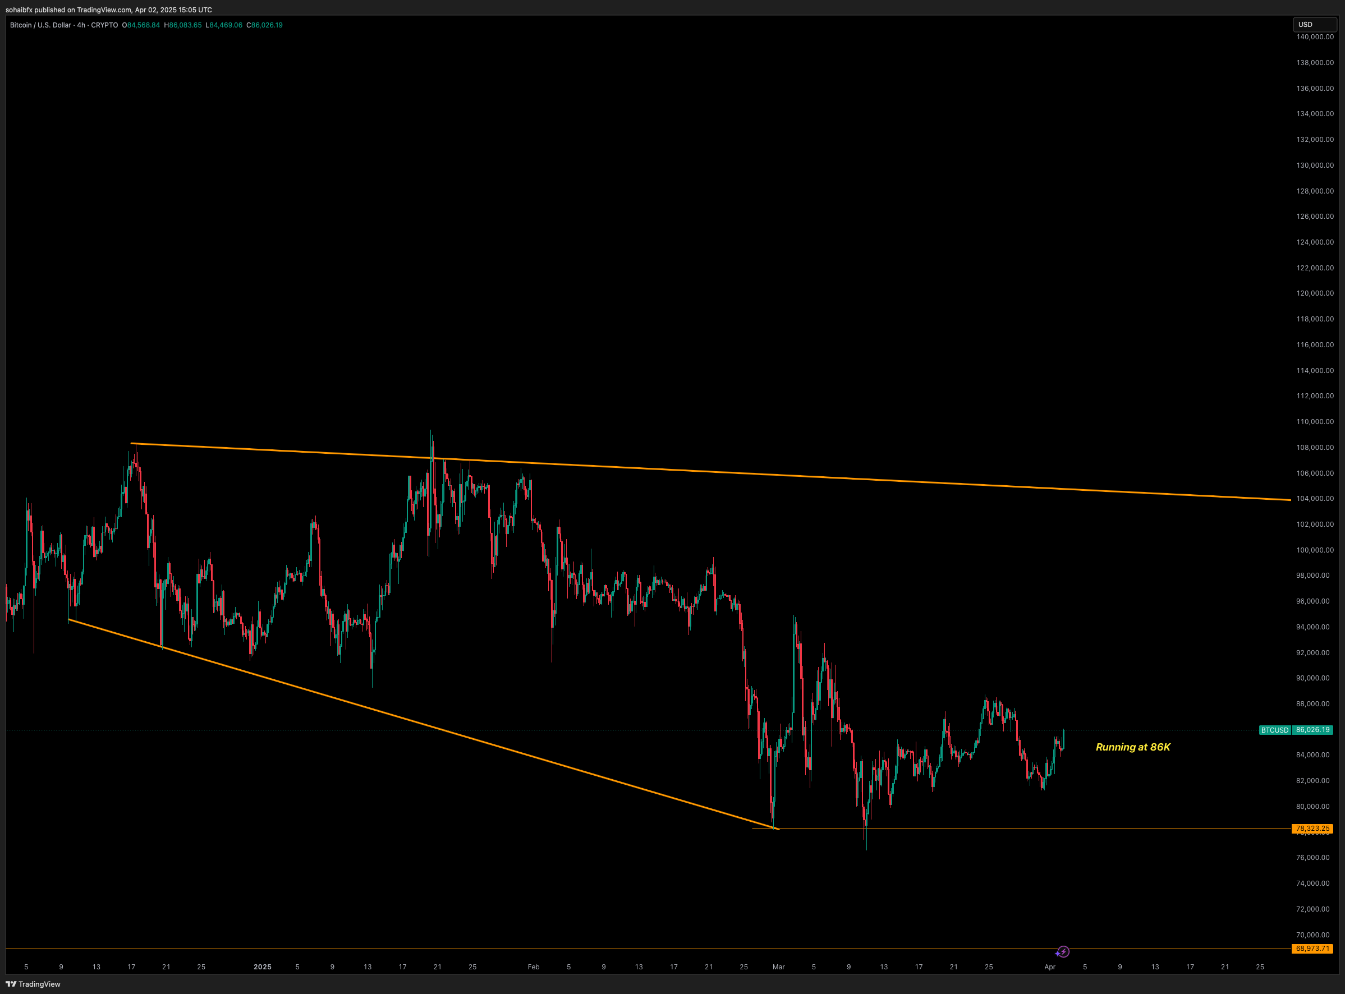
Task: Click the 100,000.00 price axis label
Action: pos(1315,550)
